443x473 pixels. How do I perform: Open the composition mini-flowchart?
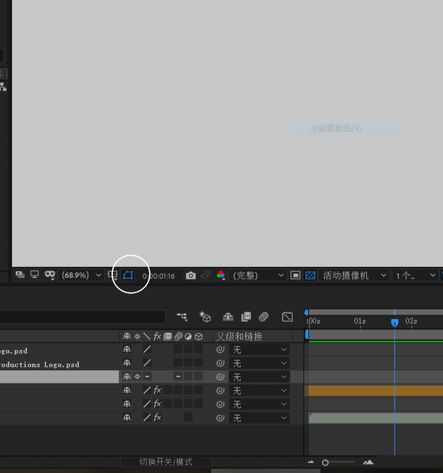coord(182,316)
